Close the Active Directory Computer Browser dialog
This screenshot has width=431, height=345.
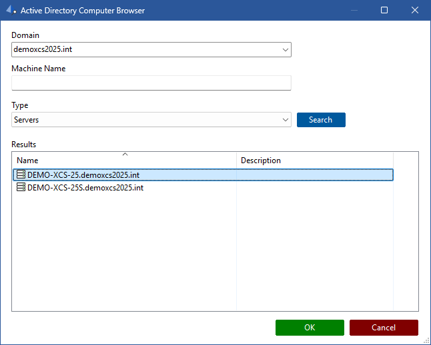coord(415,11)
